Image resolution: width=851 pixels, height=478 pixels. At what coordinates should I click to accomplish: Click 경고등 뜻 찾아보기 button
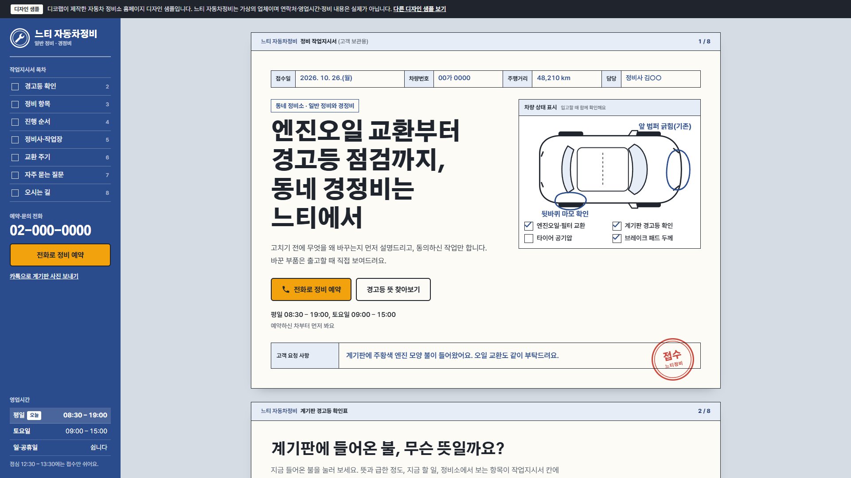pyautogui.click(x=393, y=289)
